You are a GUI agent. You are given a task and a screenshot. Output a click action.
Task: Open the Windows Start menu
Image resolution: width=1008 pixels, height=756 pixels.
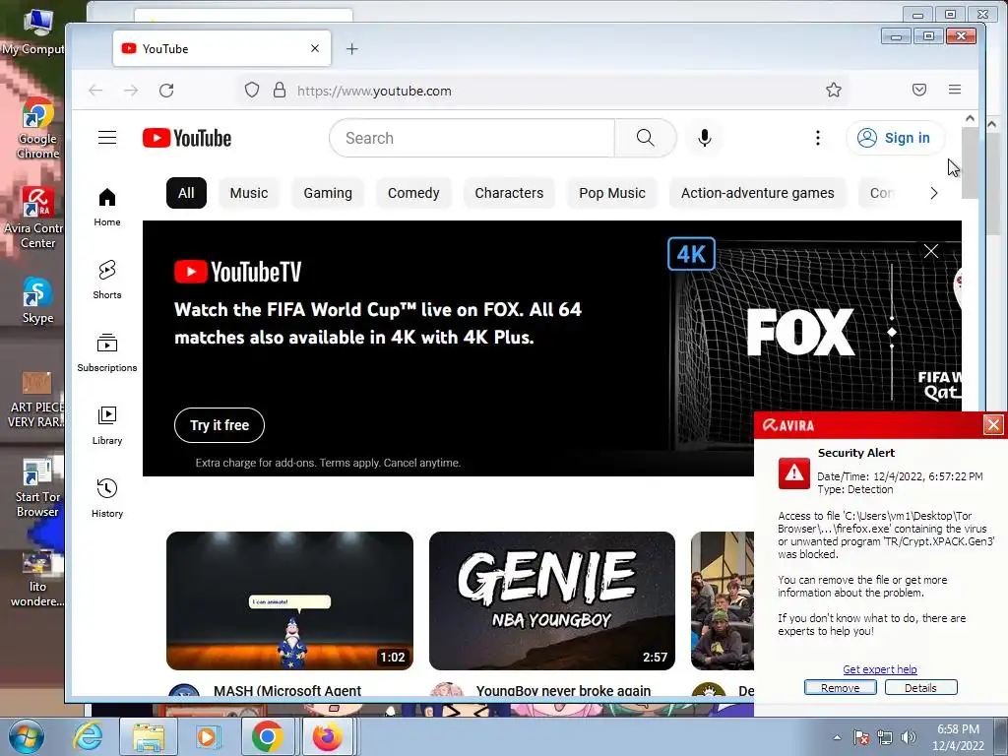click(27, 736)
